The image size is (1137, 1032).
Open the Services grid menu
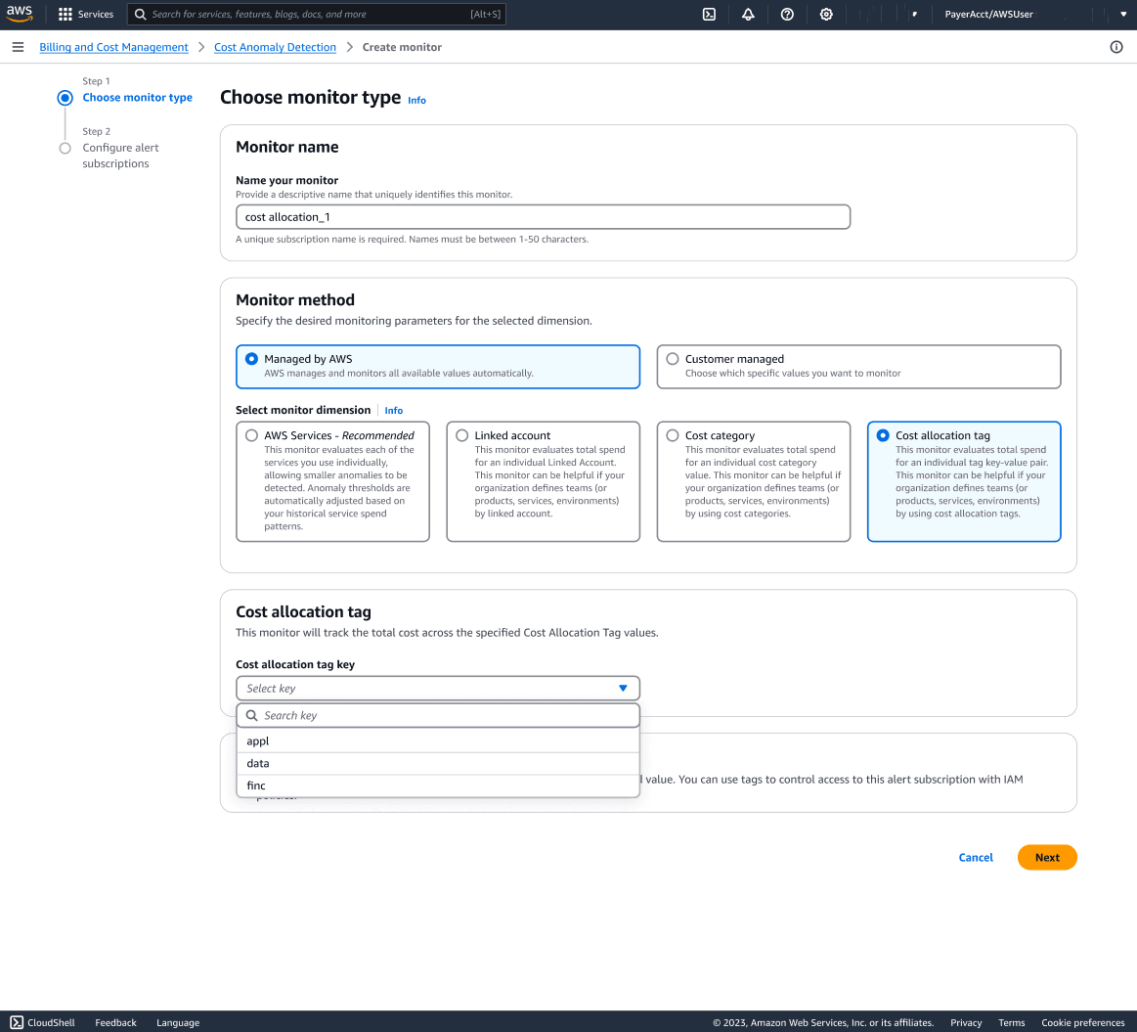85,14
